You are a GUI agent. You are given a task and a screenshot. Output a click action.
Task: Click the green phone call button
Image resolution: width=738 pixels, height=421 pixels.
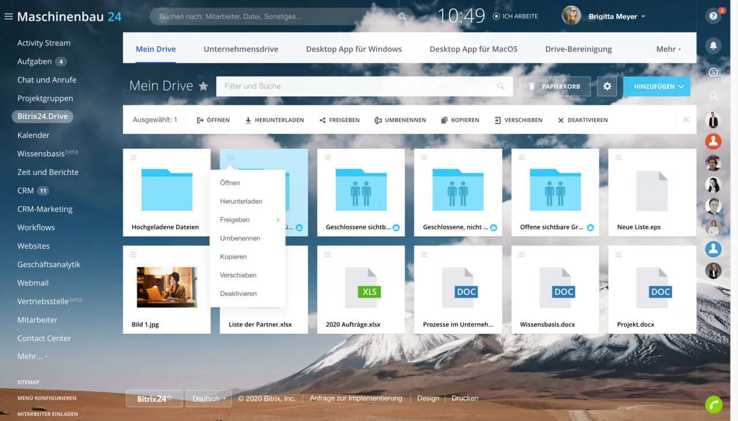coord(714,405)
